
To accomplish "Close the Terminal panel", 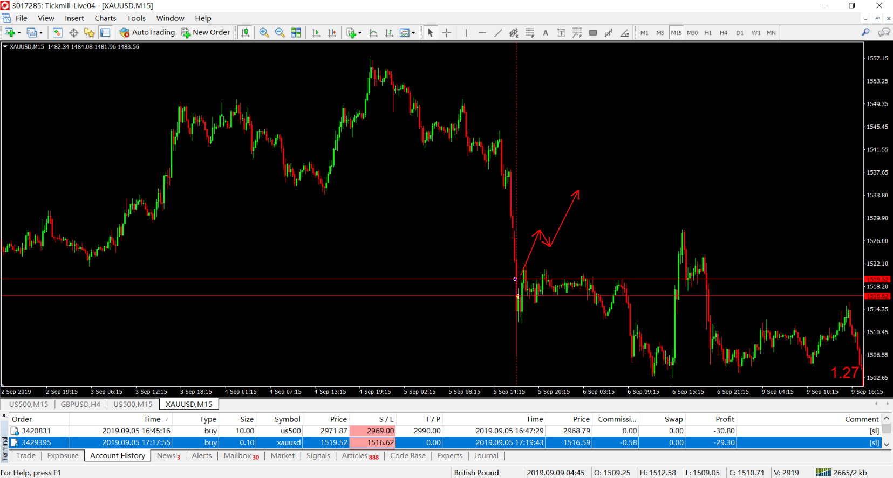I will (x=4, y=416).
